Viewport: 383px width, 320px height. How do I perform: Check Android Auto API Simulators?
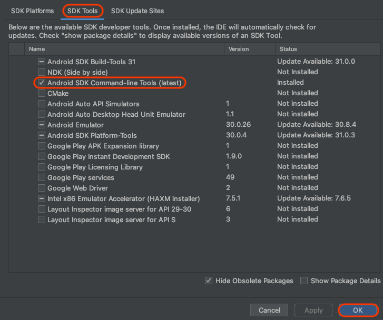pyautogui.click(x=42, y=104)
